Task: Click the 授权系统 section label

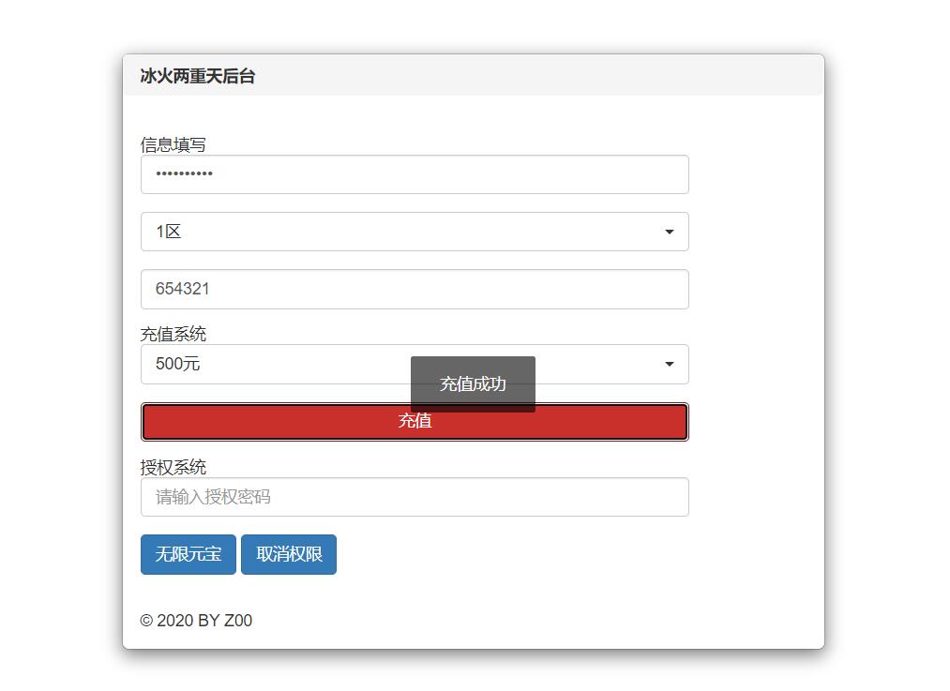Action: pos(173,466)
